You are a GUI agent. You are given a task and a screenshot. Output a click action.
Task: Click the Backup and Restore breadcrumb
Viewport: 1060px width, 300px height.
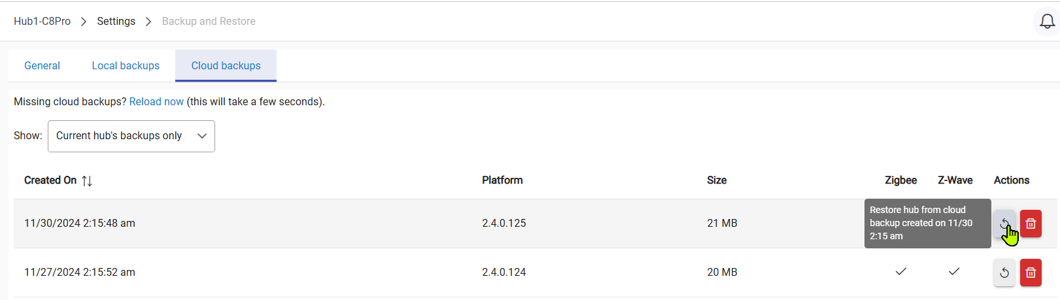click(209, 22)
